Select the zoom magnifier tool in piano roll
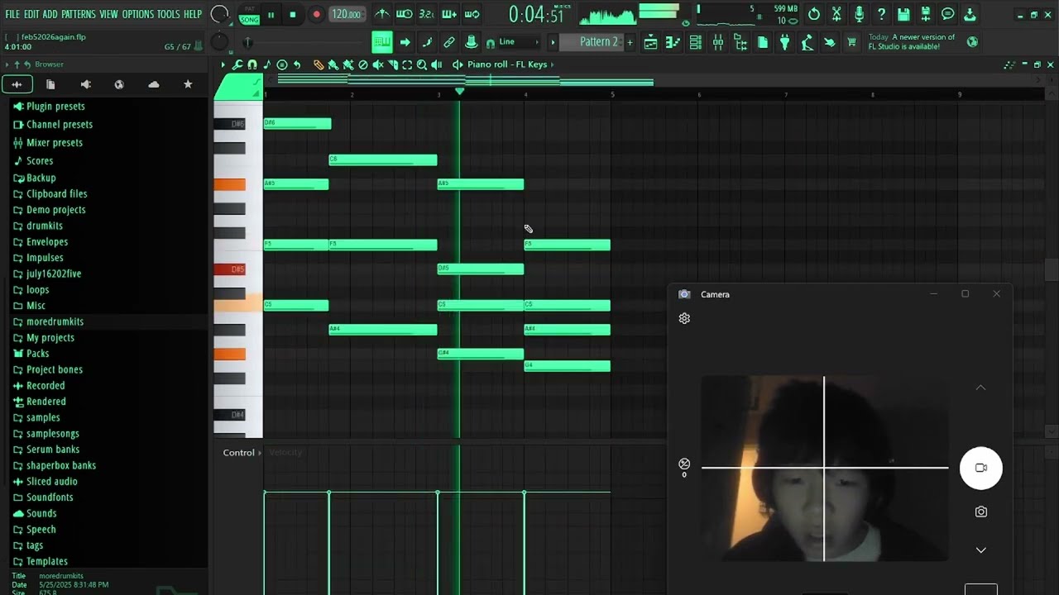The image size is (1059, 595). coord(422,64)
